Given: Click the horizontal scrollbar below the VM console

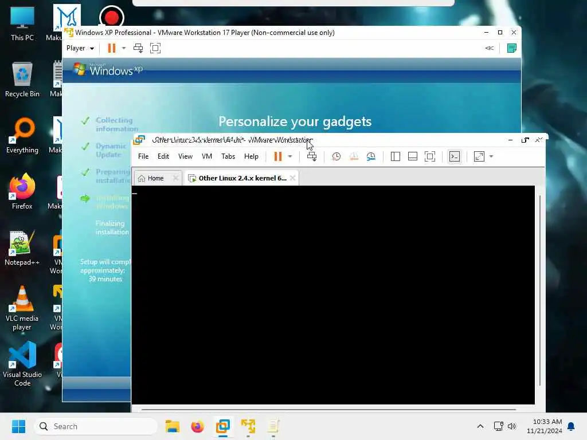Looking at the screenshot, I should point(328,409).
